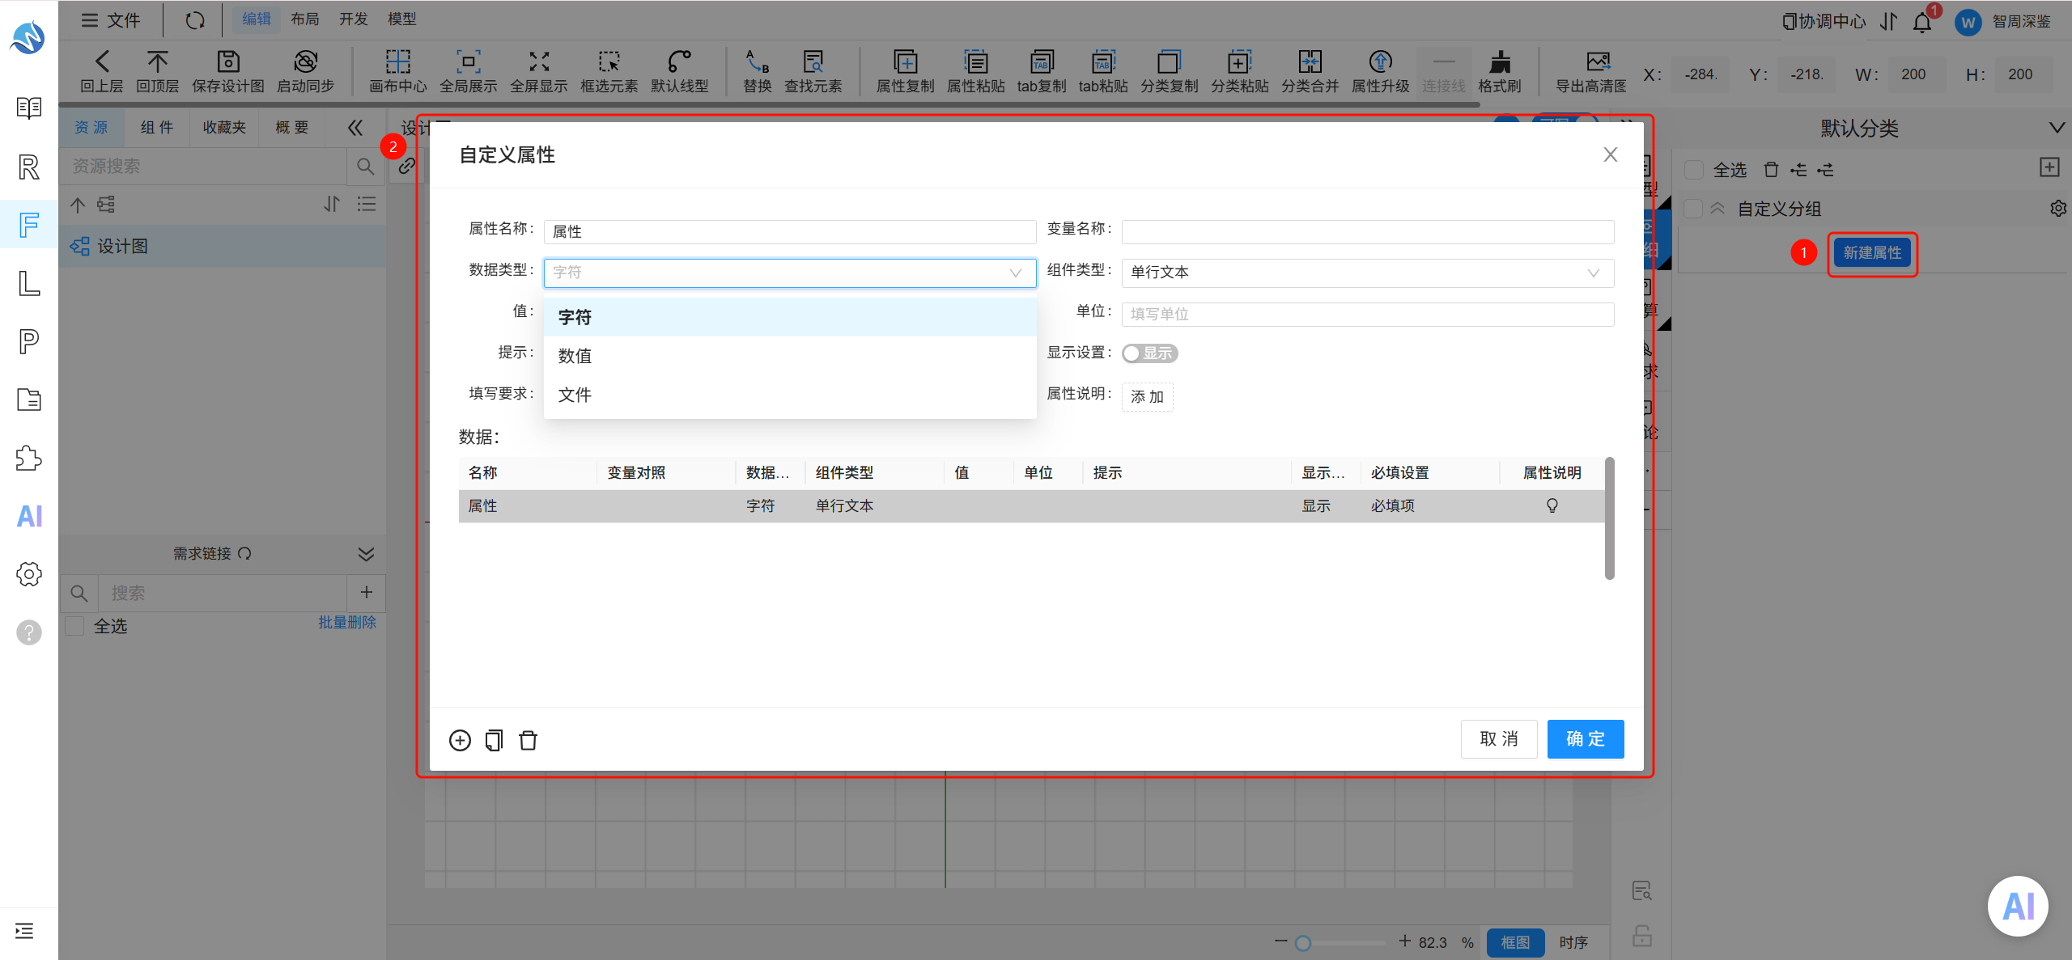Collapse the 默认分类 panel chevron
Screen dimensions: 2072x960
pyautogui.click(x=2057, y=128)
